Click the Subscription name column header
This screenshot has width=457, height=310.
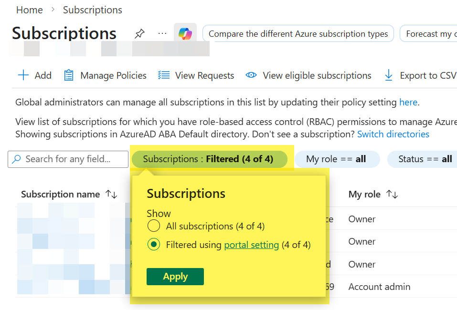coord(60,194)
